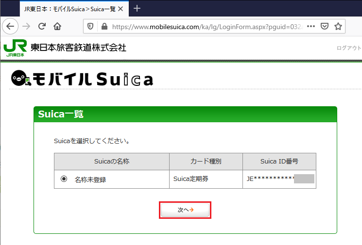Image resolution: width=362 pixels, height=245 pixels.
Task: Click the ログアウト link
Action: click(x=349, y=48)
